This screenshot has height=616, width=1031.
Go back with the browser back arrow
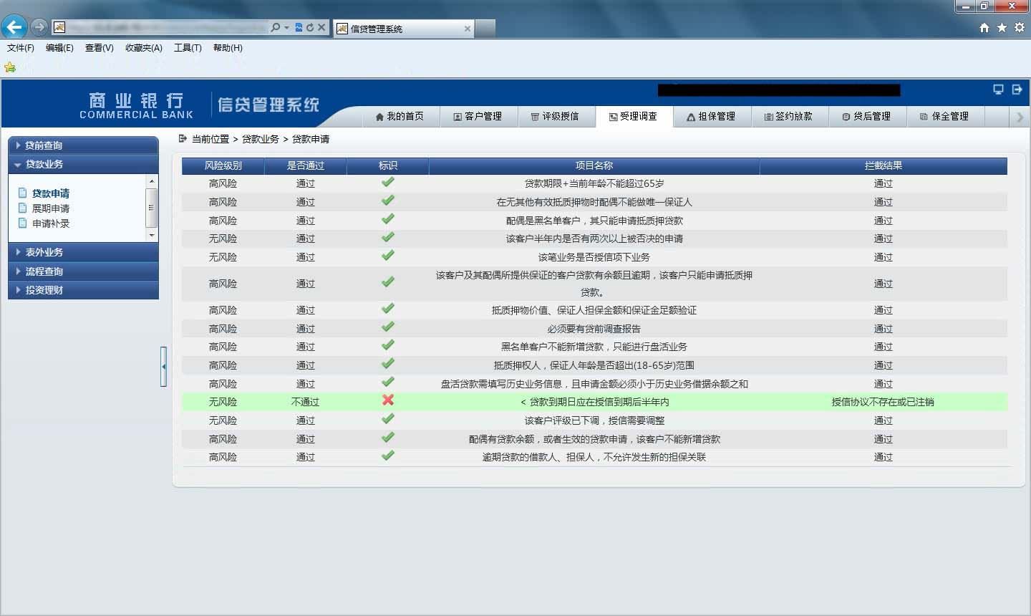(x=14, y=27)
